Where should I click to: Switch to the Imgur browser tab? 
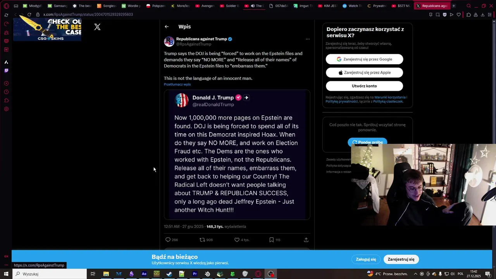[x=303, y=6]
